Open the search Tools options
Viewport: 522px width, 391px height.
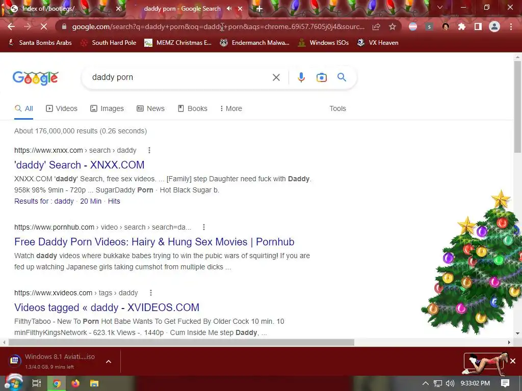pos(337,109)
